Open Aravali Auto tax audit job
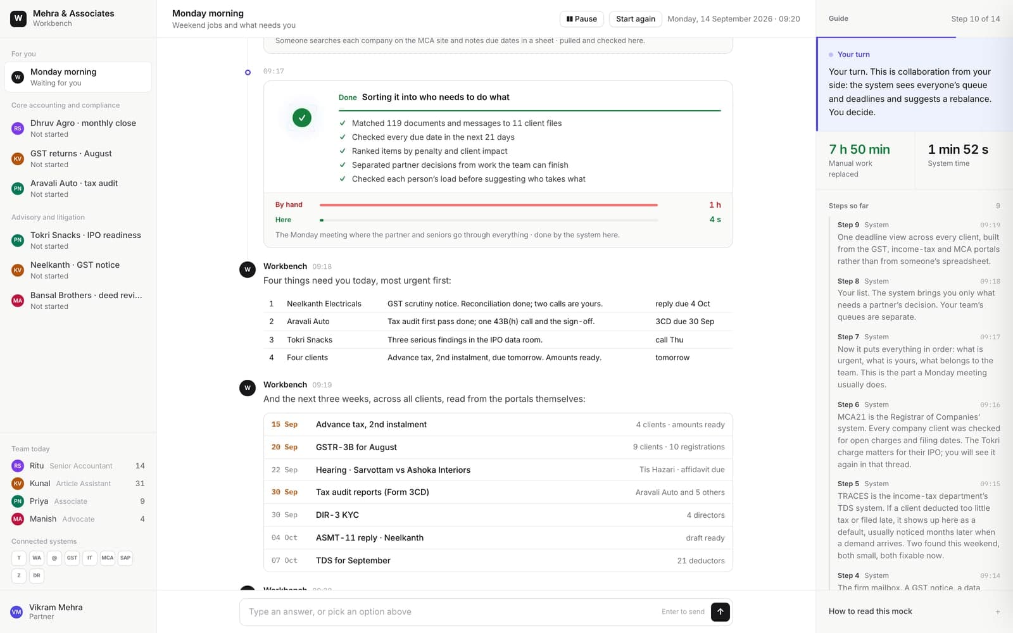The height and width of the screenshot is (633, 1013). click(x=78, y=189)
